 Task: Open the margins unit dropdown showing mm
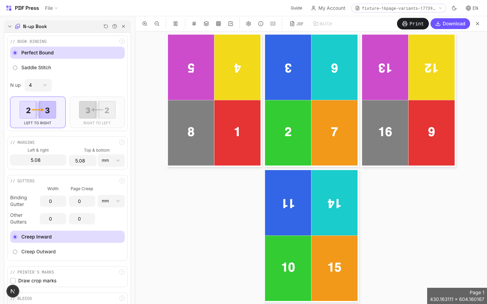111,161
